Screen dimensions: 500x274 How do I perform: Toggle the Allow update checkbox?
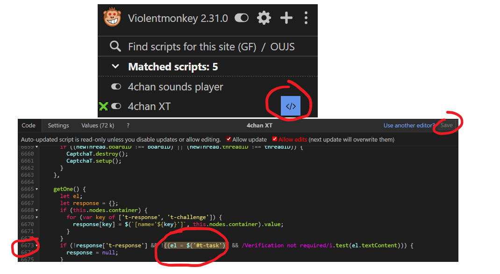229,139
